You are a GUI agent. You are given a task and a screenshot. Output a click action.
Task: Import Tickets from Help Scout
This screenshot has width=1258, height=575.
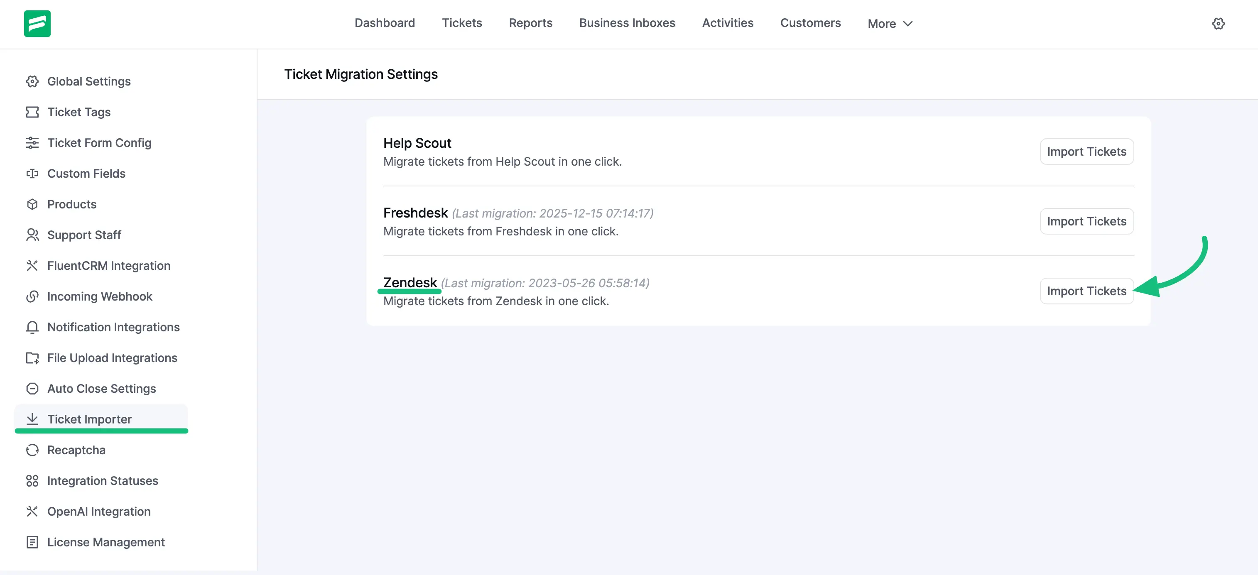coord(1086,151)
